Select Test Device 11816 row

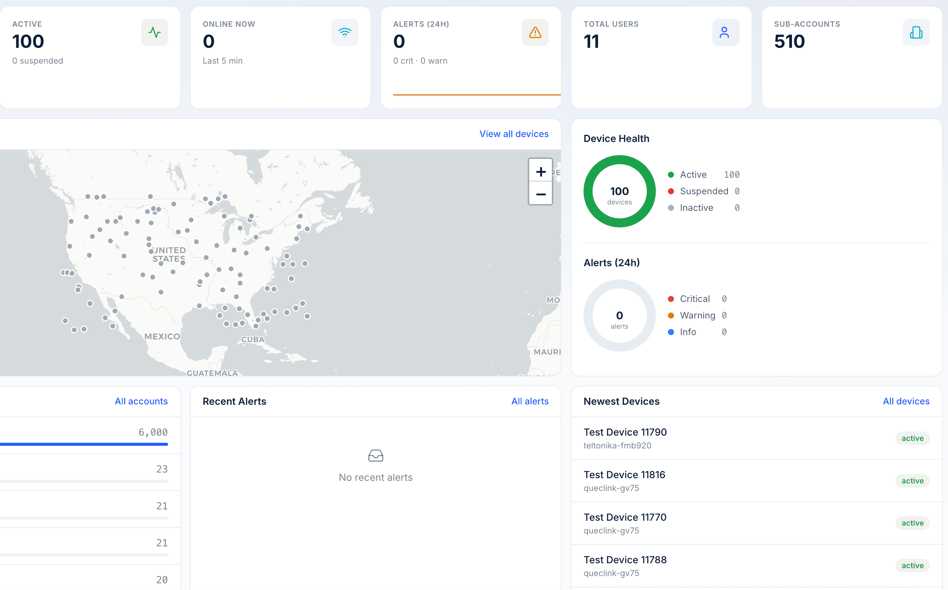pos(756,481)
